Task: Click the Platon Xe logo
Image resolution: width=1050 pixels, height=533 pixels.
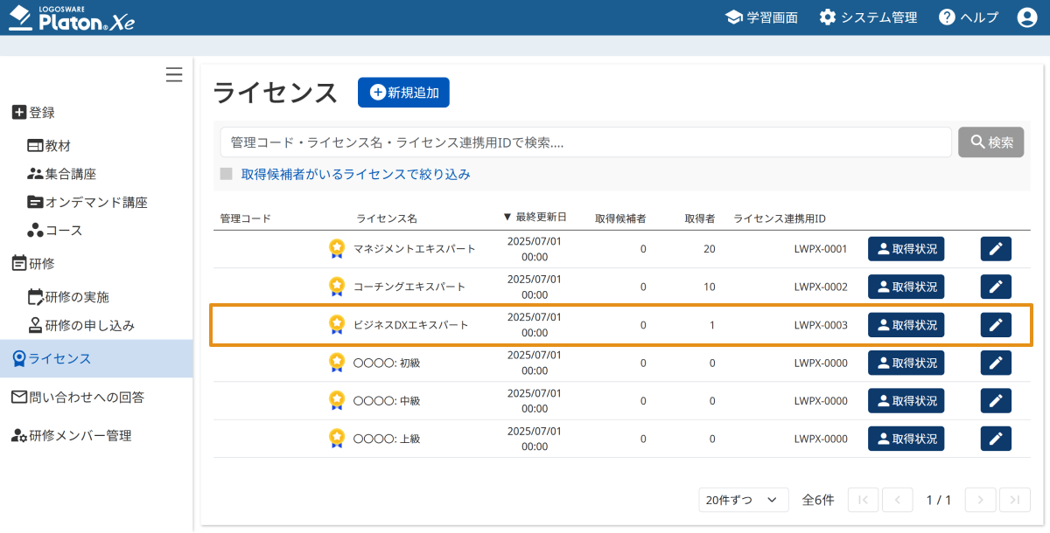Action: click(72, 17)
